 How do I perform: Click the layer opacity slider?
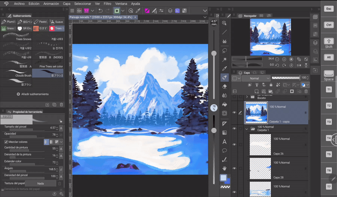point(286,78)
